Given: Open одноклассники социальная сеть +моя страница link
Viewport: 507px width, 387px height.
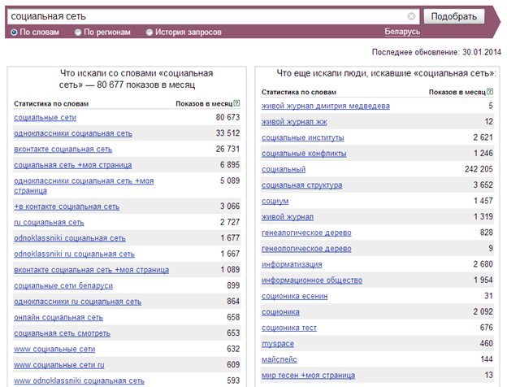Looking at the screenshot, I should pos(84,185).
